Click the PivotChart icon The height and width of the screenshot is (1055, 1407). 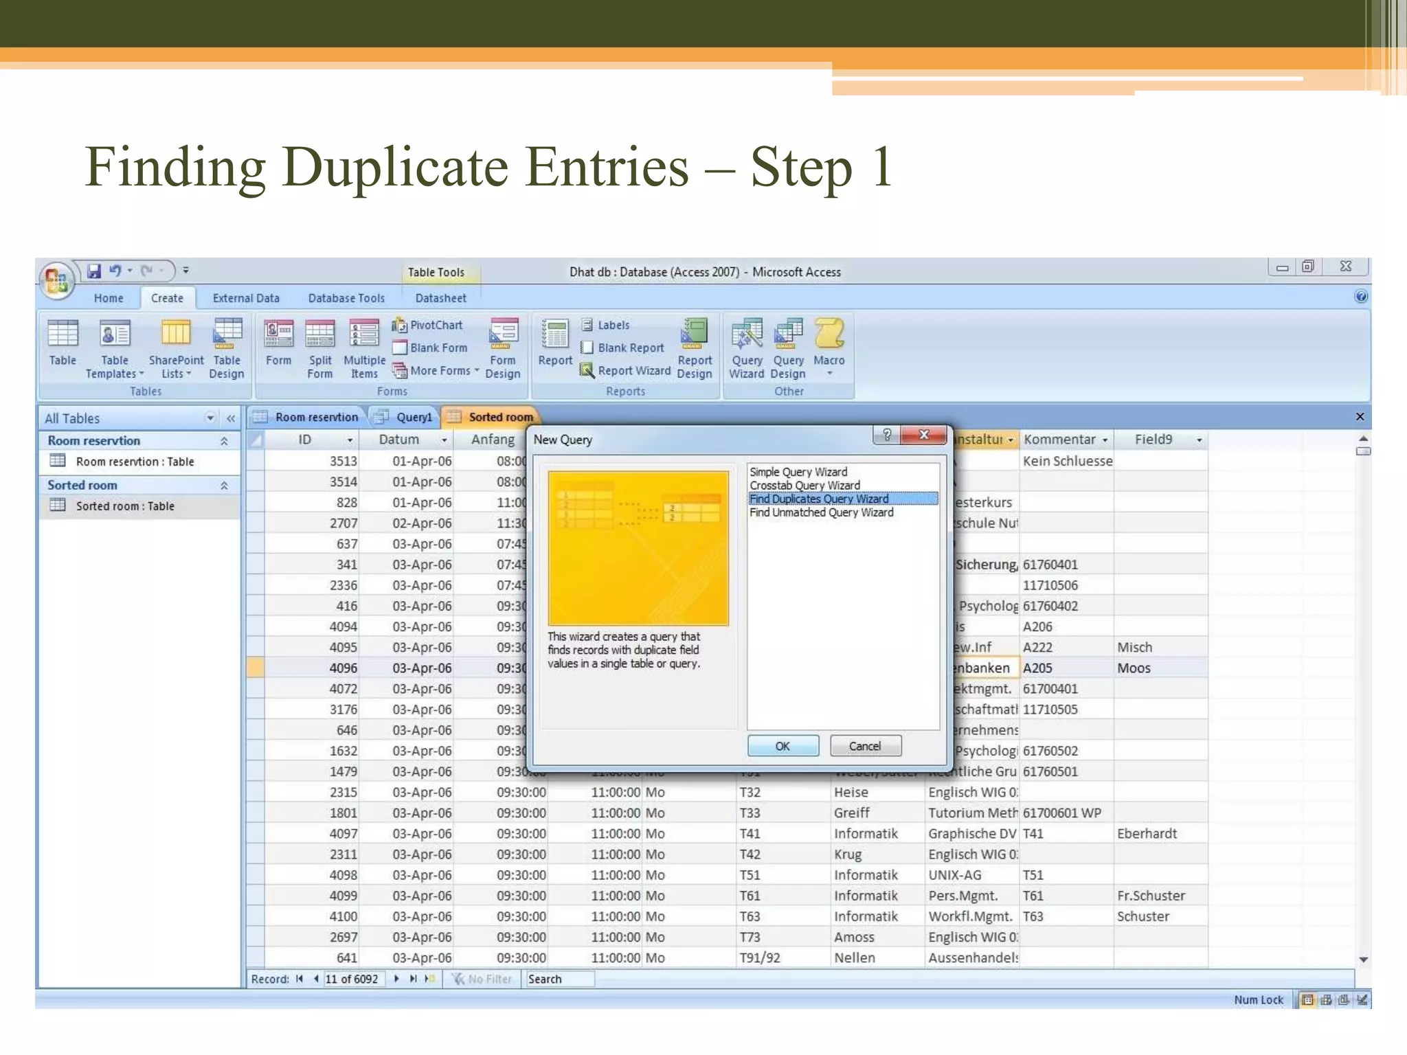[x=400, y=325]
